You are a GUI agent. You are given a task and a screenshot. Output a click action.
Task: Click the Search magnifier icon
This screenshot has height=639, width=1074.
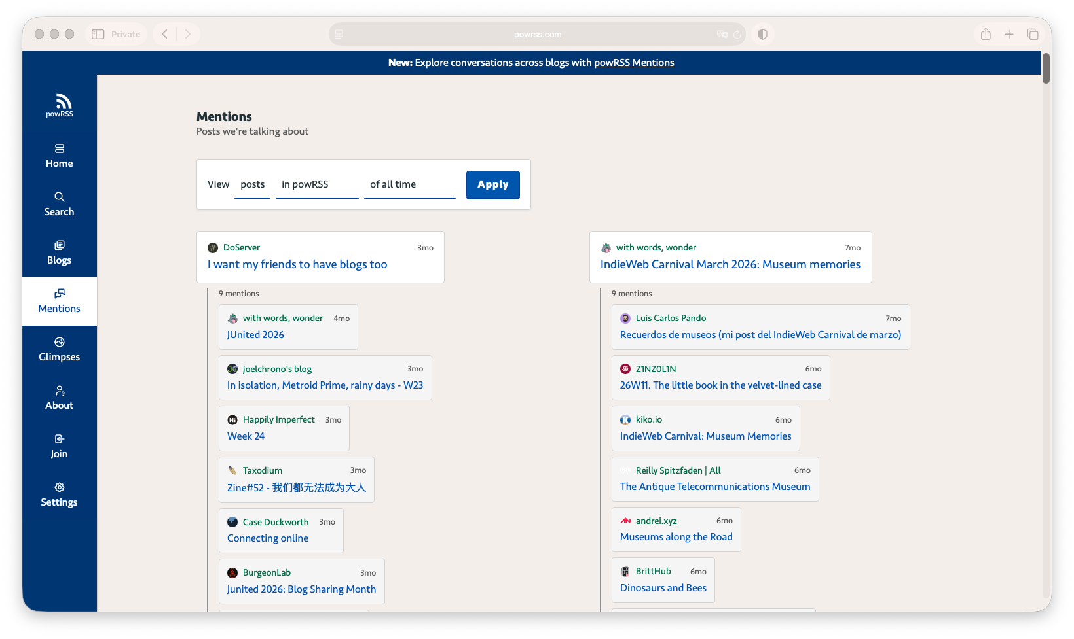pos(60,197)
